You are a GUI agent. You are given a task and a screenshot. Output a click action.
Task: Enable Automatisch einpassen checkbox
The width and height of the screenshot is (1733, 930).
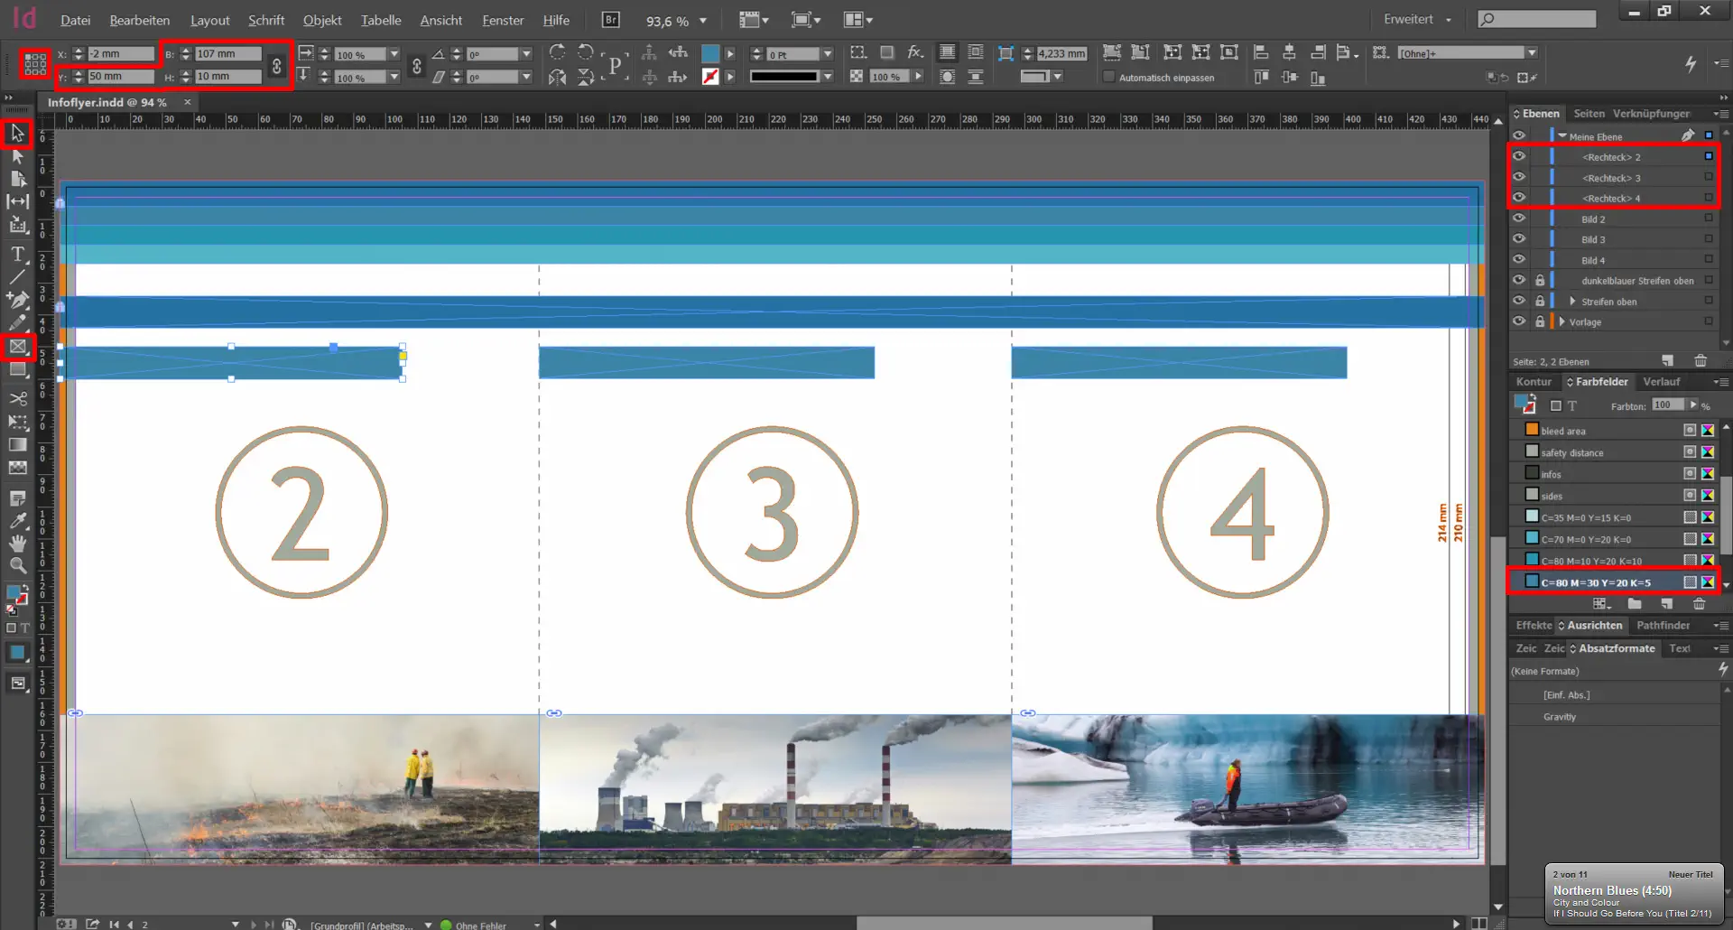(x=1109, y=78)
